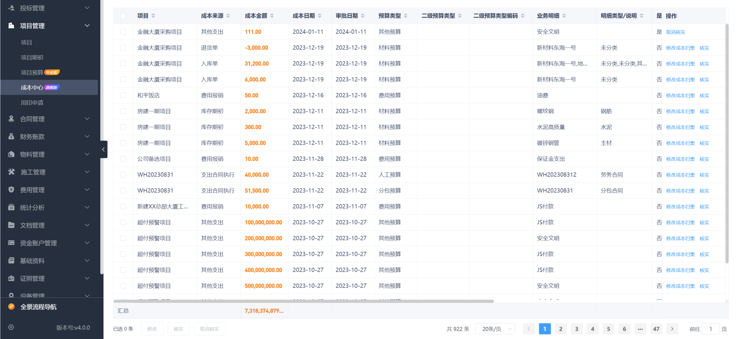Expand 投标管理 menu chevron

[87, 8]
